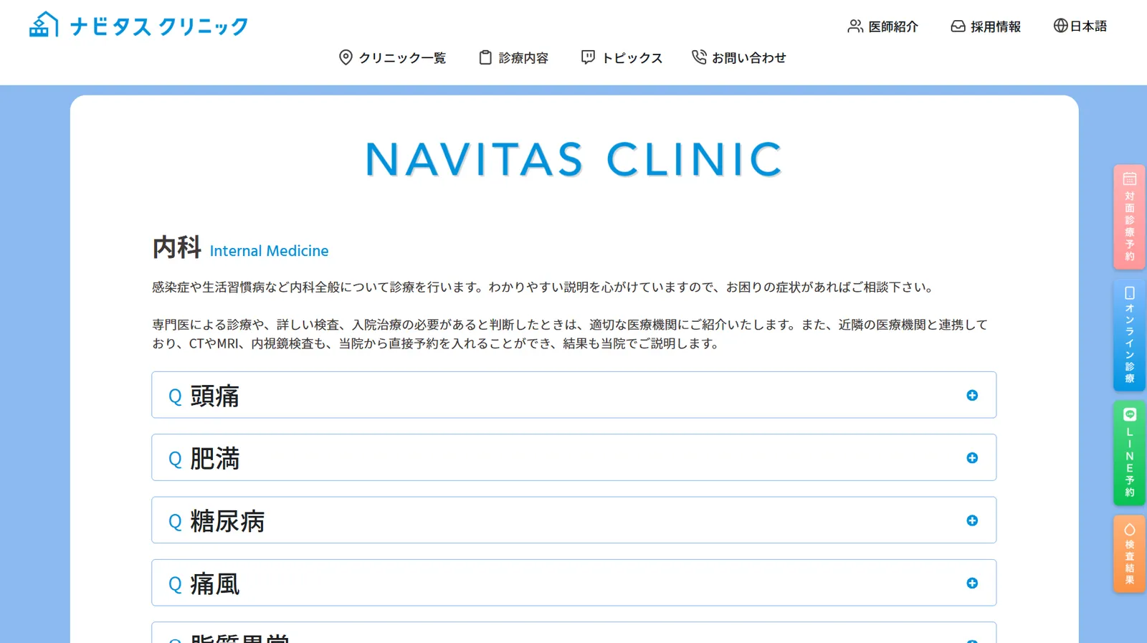The width and height of the screenshot is (1147, 643).
Task: Expand the 頭痛 question plus icon
Action: pyautogui.click(x=972, y=395)
